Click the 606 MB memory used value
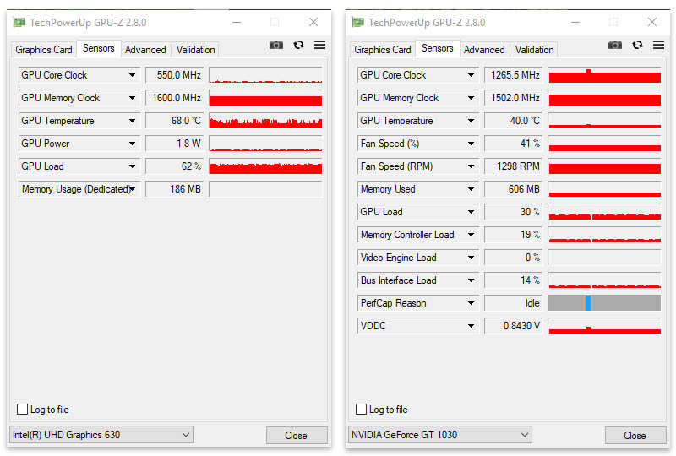The image size is (676, 456). pyautogui.click(x=514, y=189)
